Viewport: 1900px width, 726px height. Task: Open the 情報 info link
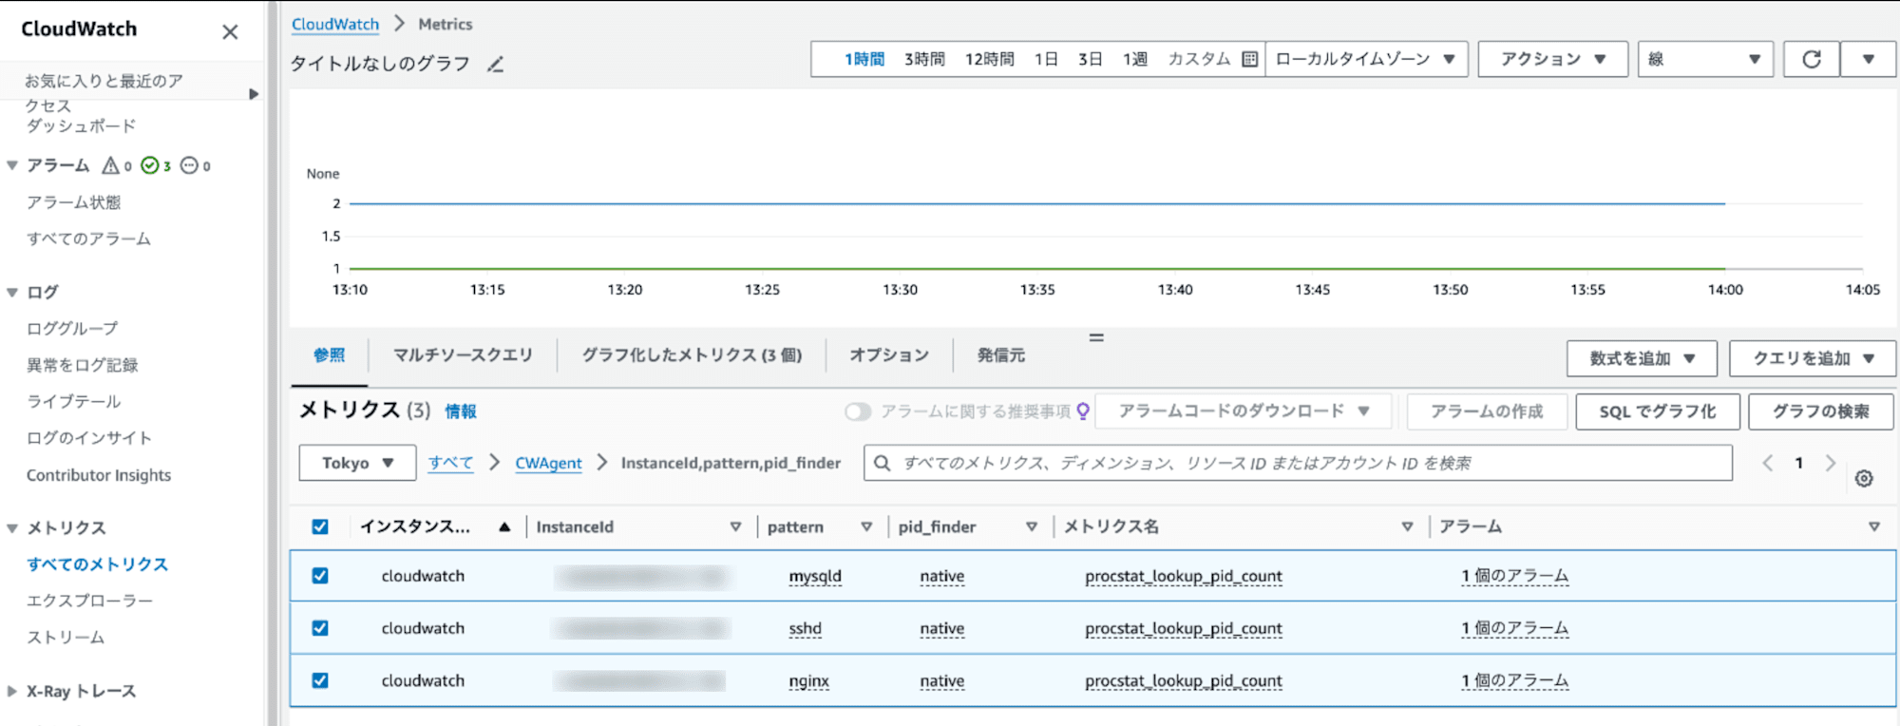(x=461, y=411)
